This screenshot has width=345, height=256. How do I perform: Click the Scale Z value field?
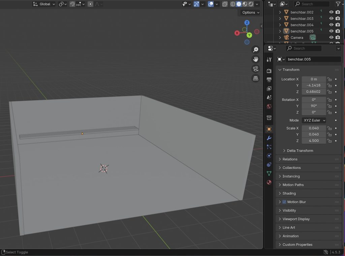tap(313, 141)
